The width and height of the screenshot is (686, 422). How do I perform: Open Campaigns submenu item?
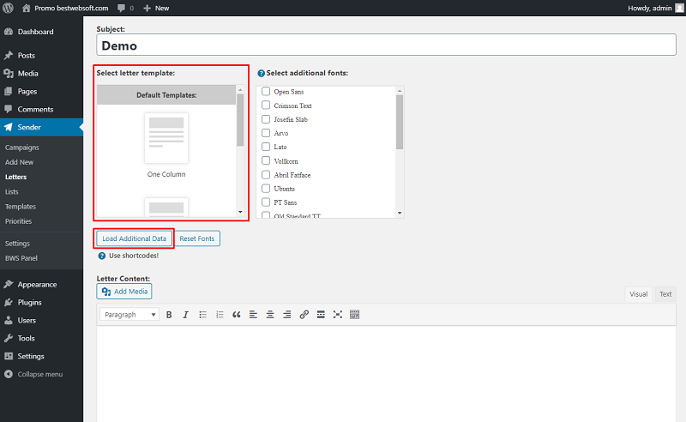point(22,148)
